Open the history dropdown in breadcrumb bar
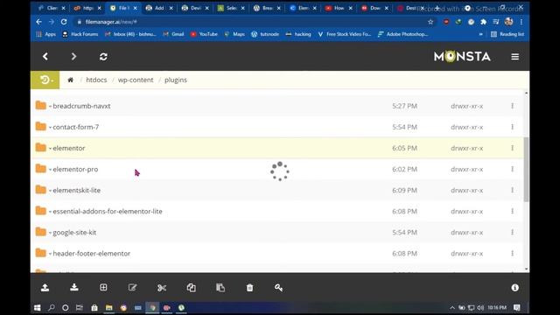The width and height of the screenshot is (560, 315). pyautogui.click(x=45, y=80)
